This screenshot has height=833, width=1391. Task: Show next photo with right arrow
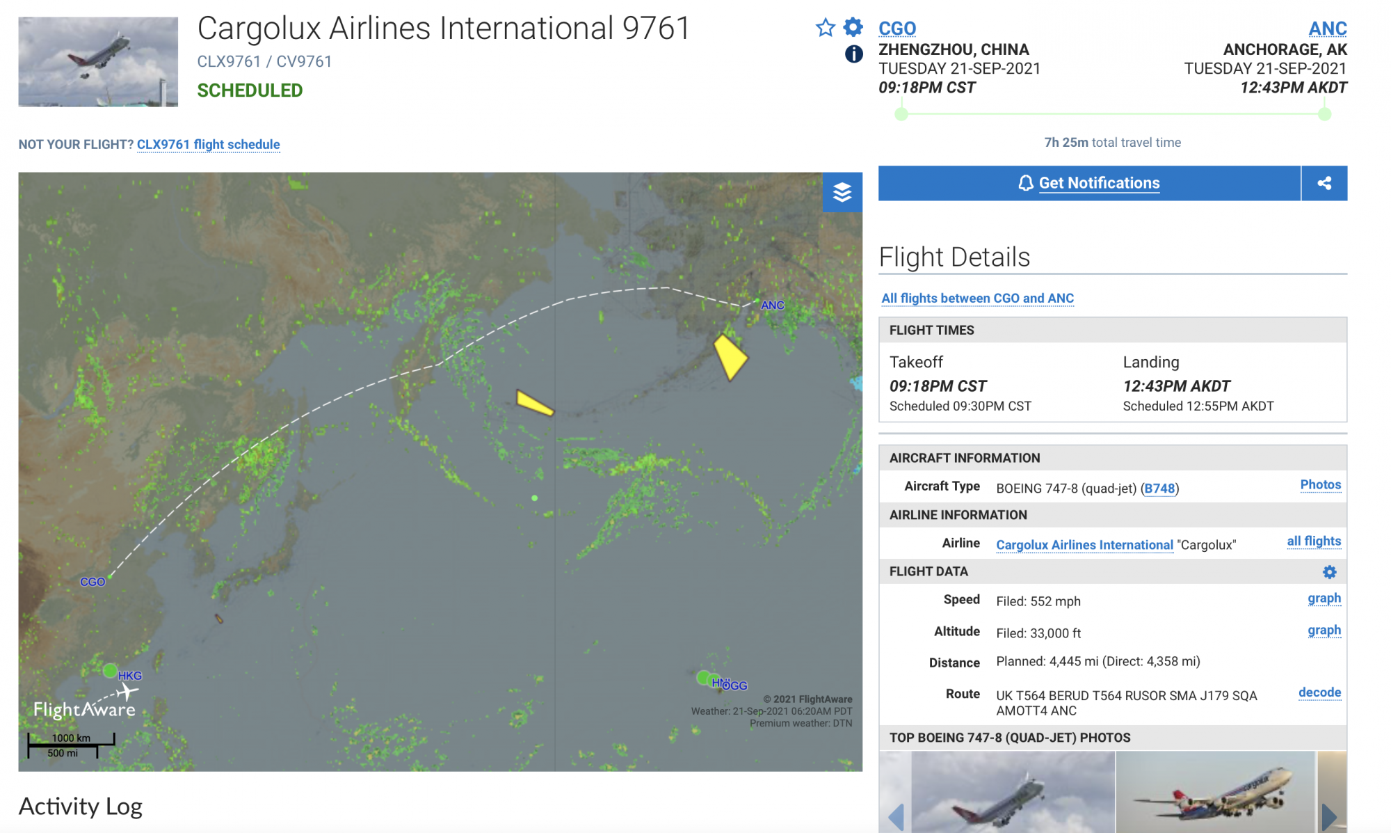(1330, 817)
